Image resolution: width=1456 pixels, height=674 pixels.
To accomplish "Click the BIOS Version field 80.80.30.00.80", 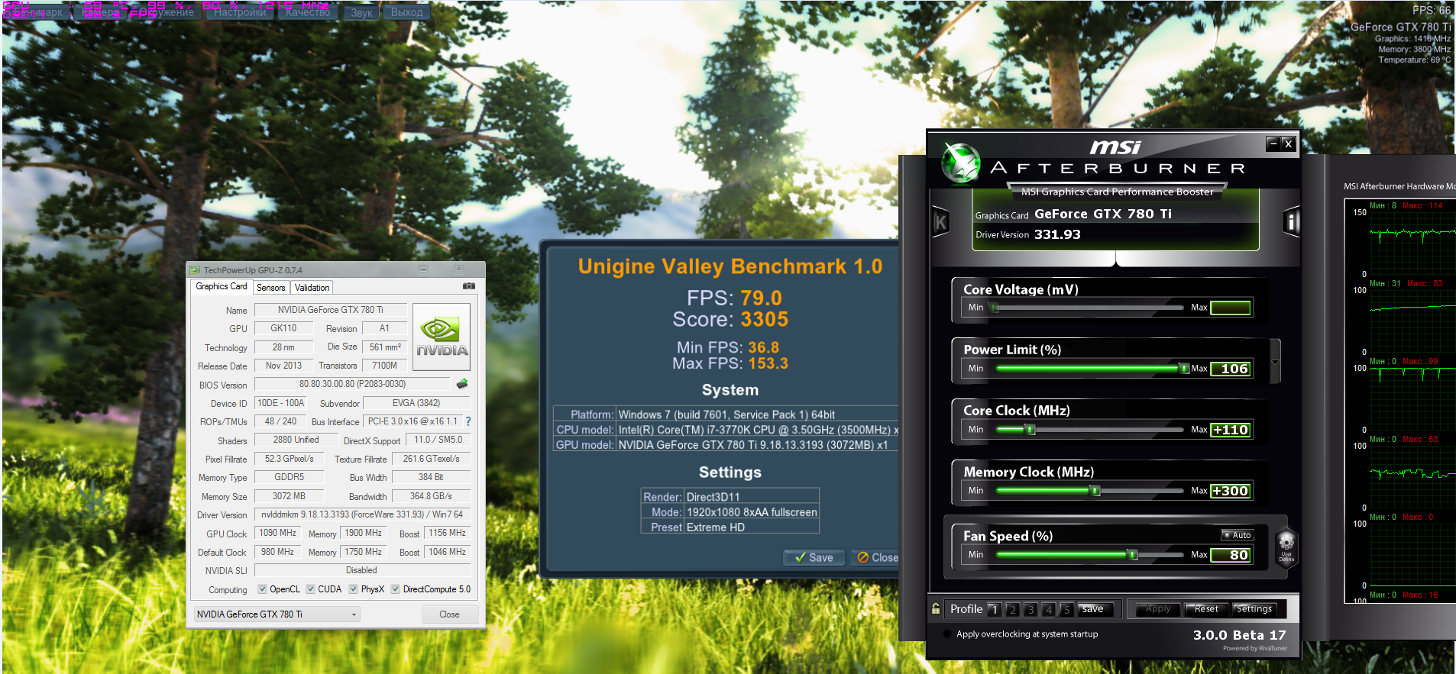I will coord(352,384).
